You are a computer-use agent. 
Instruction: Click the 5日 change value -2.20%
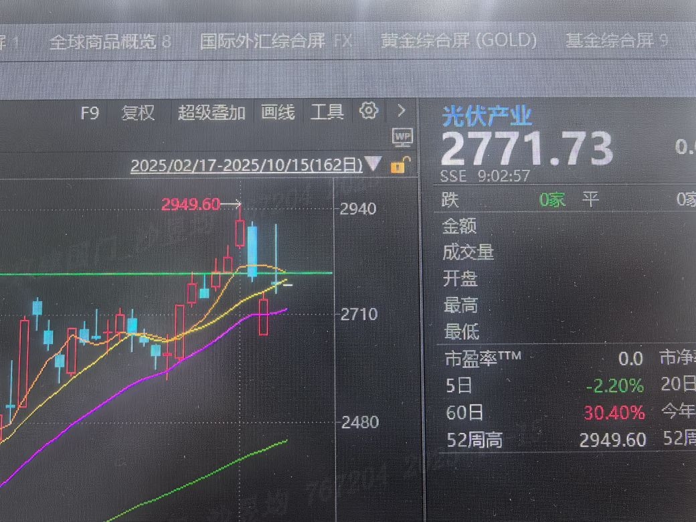(615, 385)
